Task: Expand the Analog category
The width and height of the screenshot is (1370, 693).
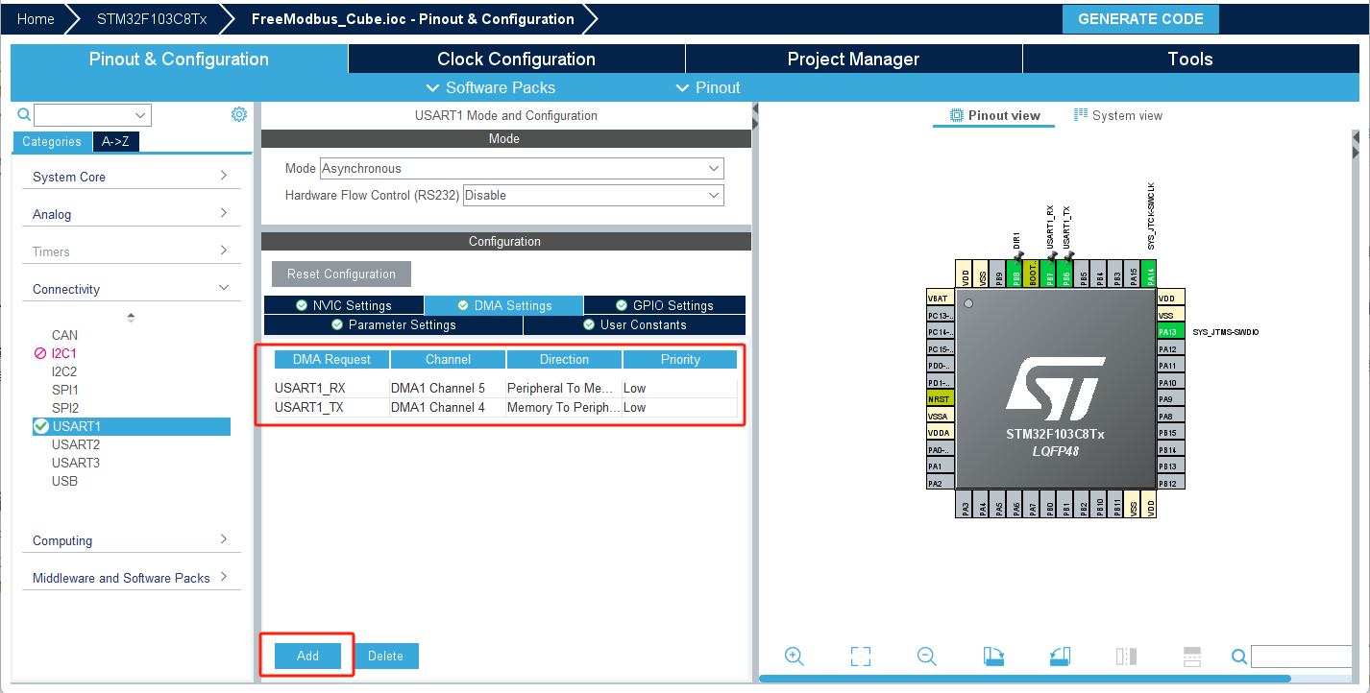Action: click(132, 214)
